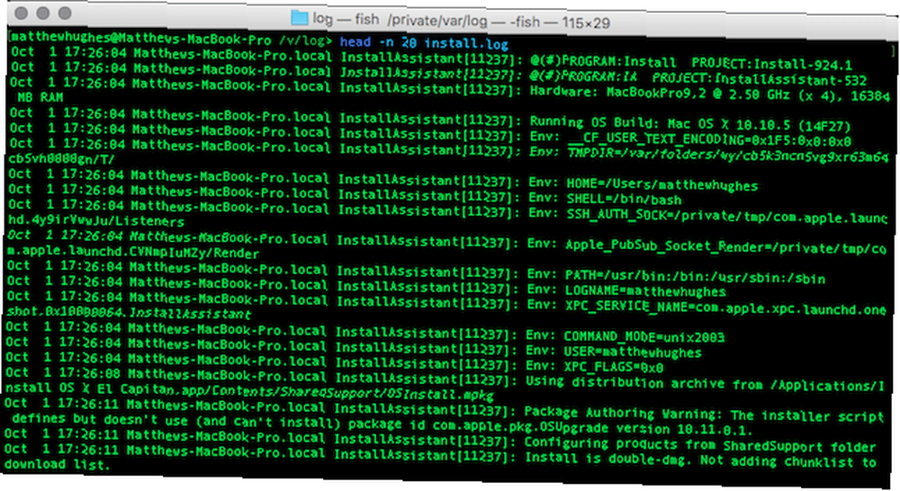Click the 'USER=matthewhughes' text
The image size is (900, 491).
[x=632, y=352]
